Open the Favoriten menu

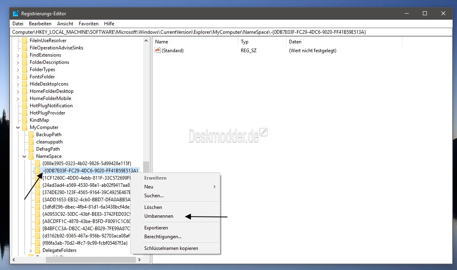click(88, 24)
